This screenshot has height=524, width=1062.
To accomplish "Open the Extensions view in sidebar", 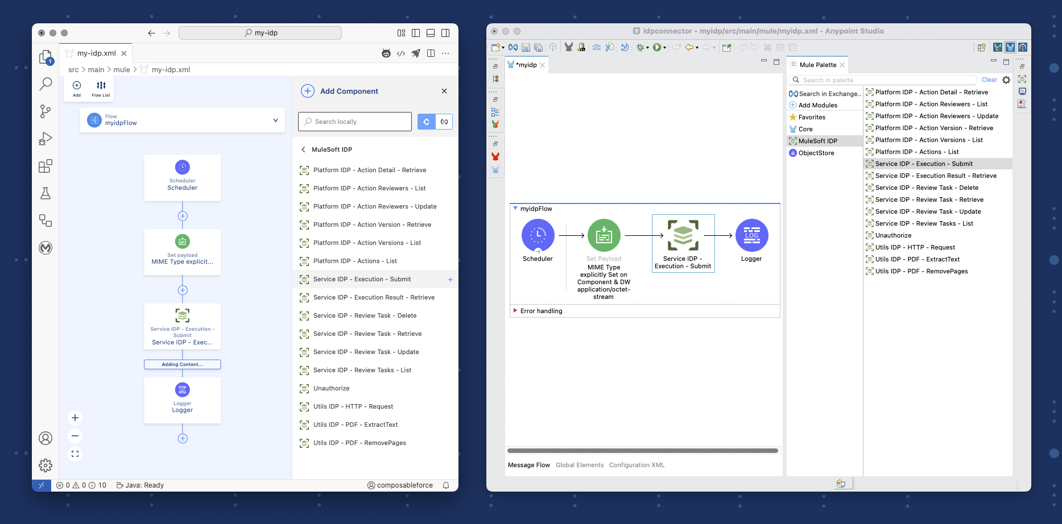I will [46, 166].
